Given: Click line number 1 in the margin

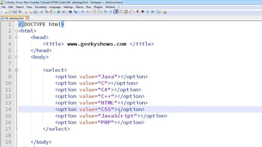Looking at the screenshot, I should tap(10, 24).
